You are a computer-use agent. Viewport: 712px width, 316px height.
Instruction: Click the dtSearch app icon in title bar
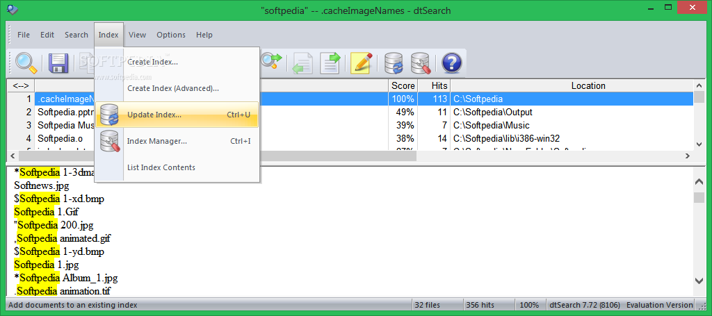pos(13,9)
